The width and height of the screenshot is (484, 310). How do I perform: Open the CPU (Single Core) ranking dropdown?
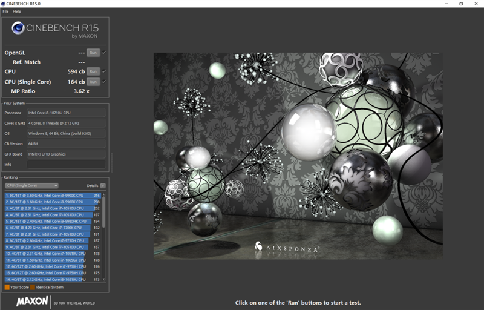32,185
